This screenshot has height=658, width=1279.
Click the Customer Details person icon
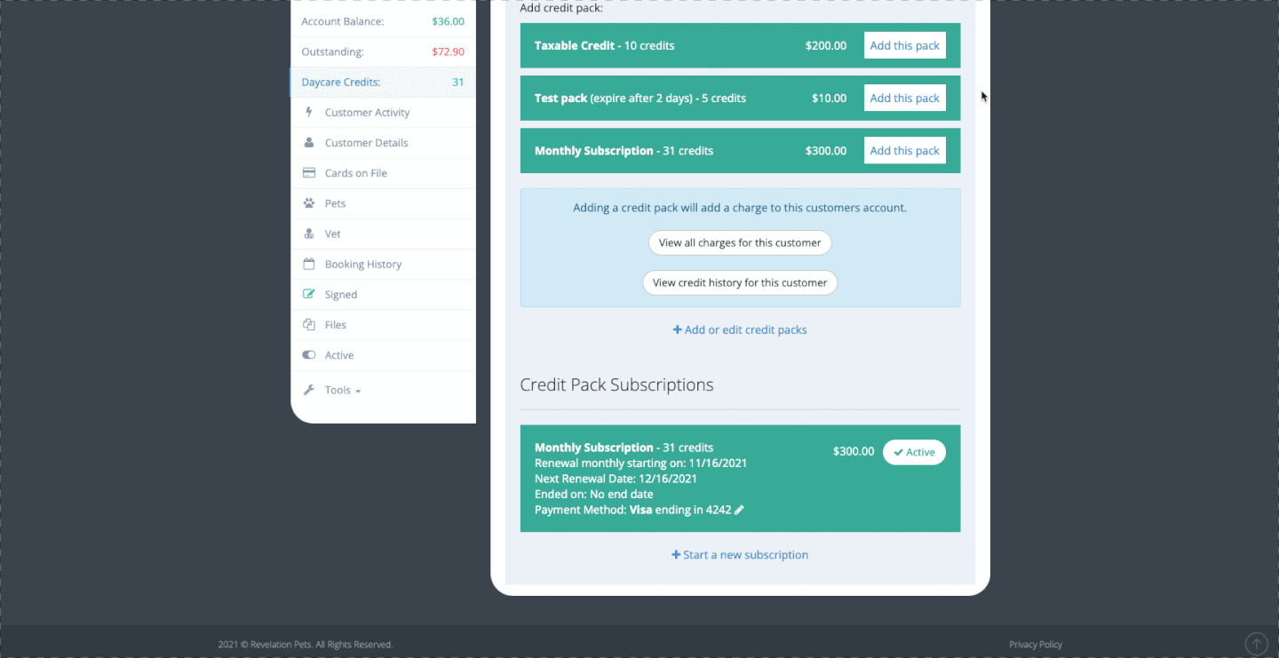(x=309, y=142)
